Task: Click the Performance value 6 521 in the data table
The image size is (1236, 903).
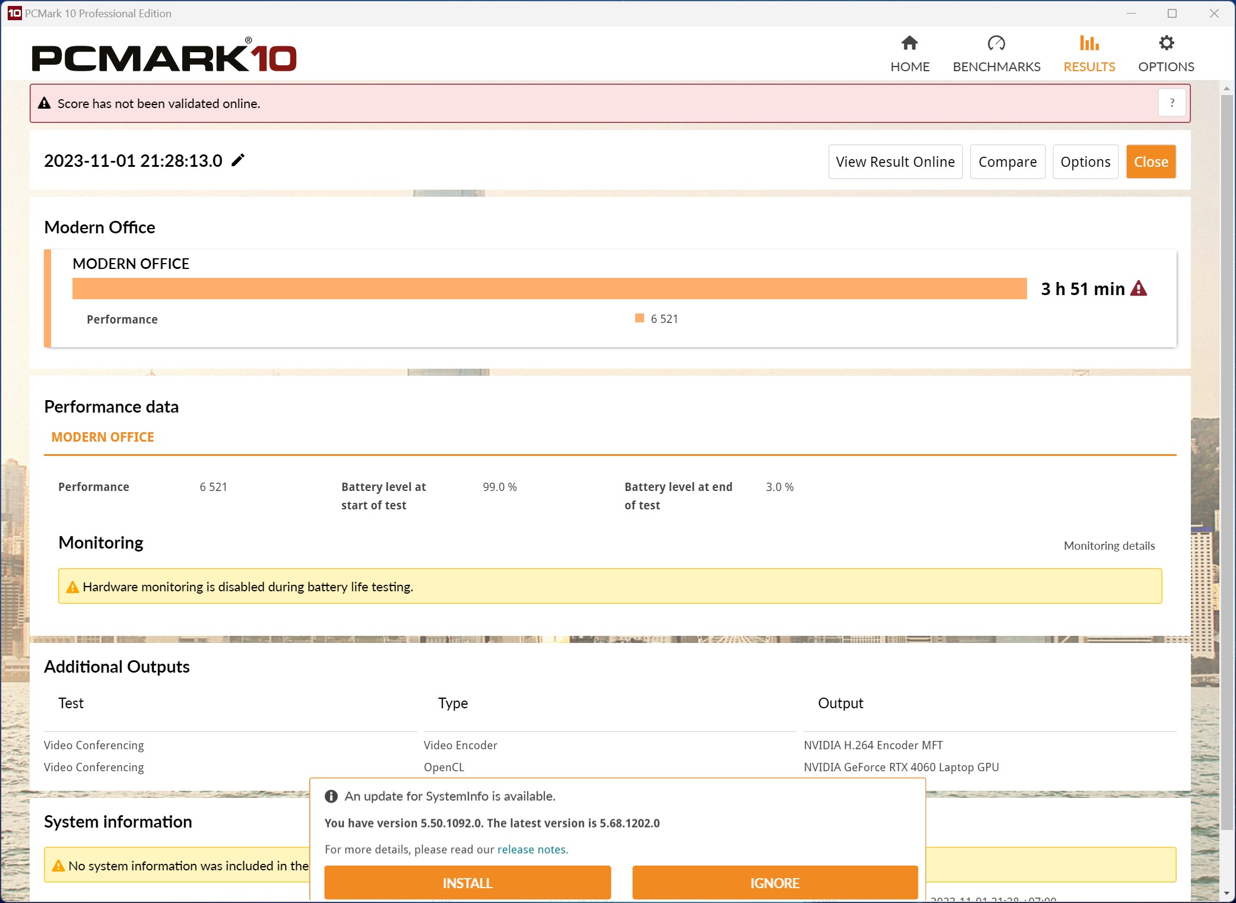Action: pos(213,487)
